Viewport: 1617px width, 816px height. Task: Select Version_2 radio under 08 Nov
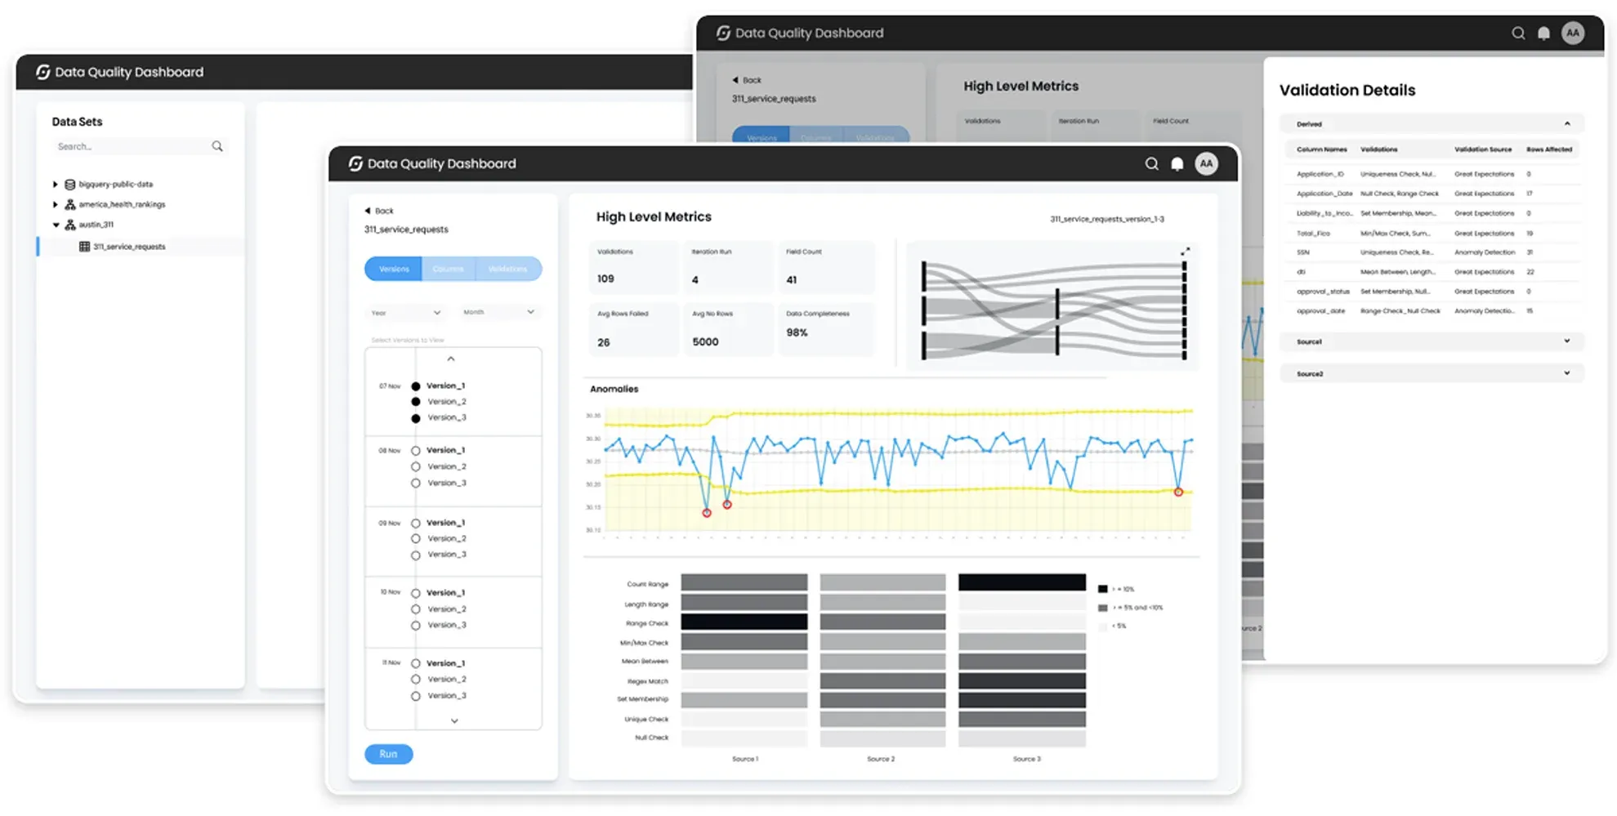(x=416, y=467)
